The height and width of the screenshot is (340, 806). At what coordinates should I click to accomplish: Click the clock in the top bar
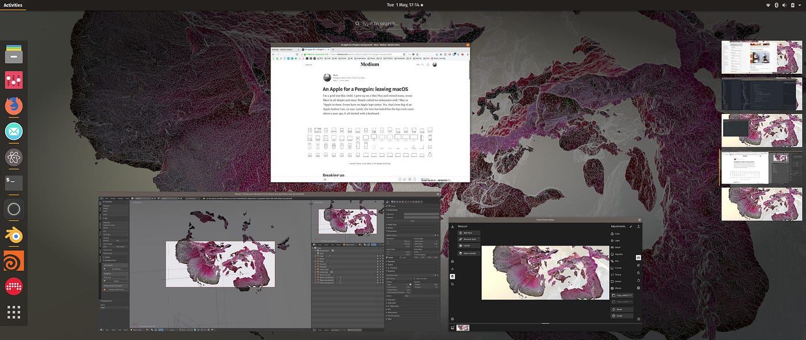405,5
